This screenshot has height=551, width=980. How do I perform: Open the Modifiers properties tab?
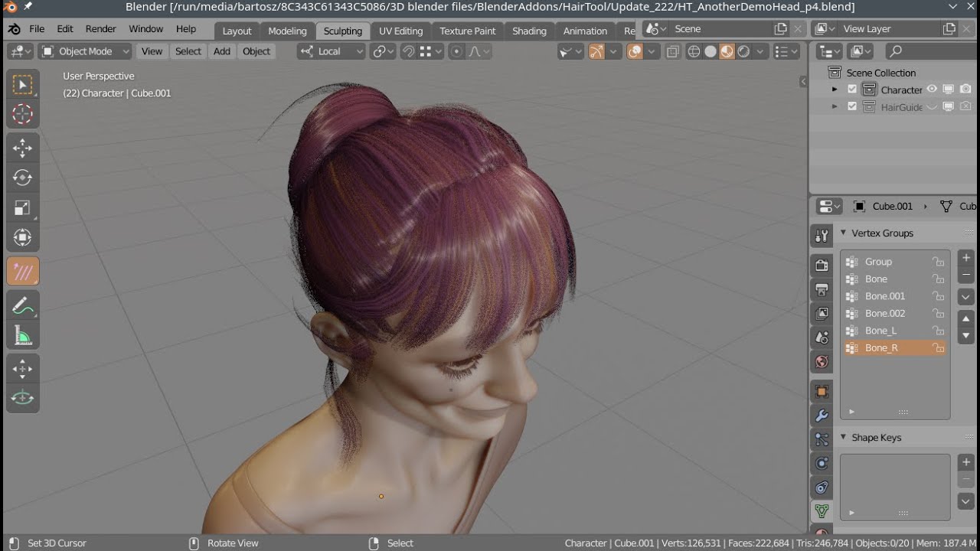point(822,416)
